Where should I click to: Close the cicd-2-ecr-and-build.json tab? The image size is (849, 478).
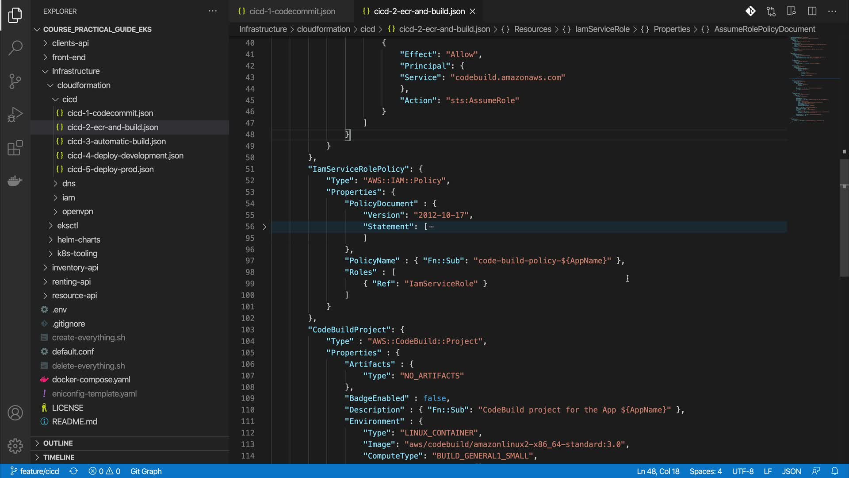[x=473, y=12]
